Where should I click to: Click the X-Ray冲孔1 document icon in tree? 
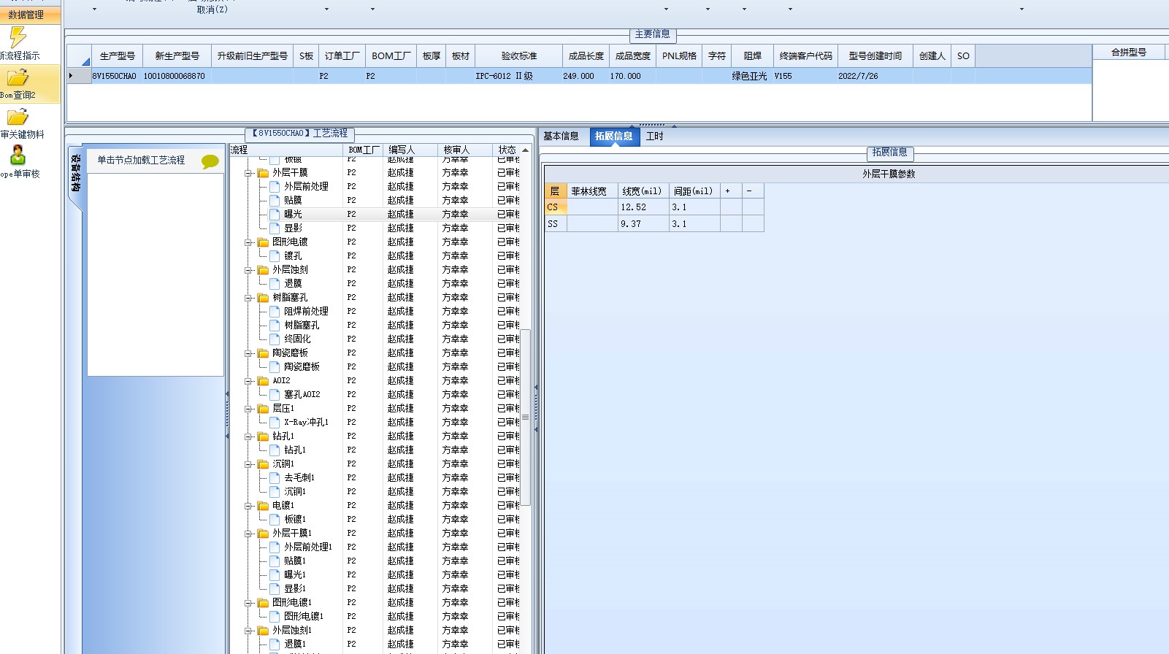click(275, 423)
